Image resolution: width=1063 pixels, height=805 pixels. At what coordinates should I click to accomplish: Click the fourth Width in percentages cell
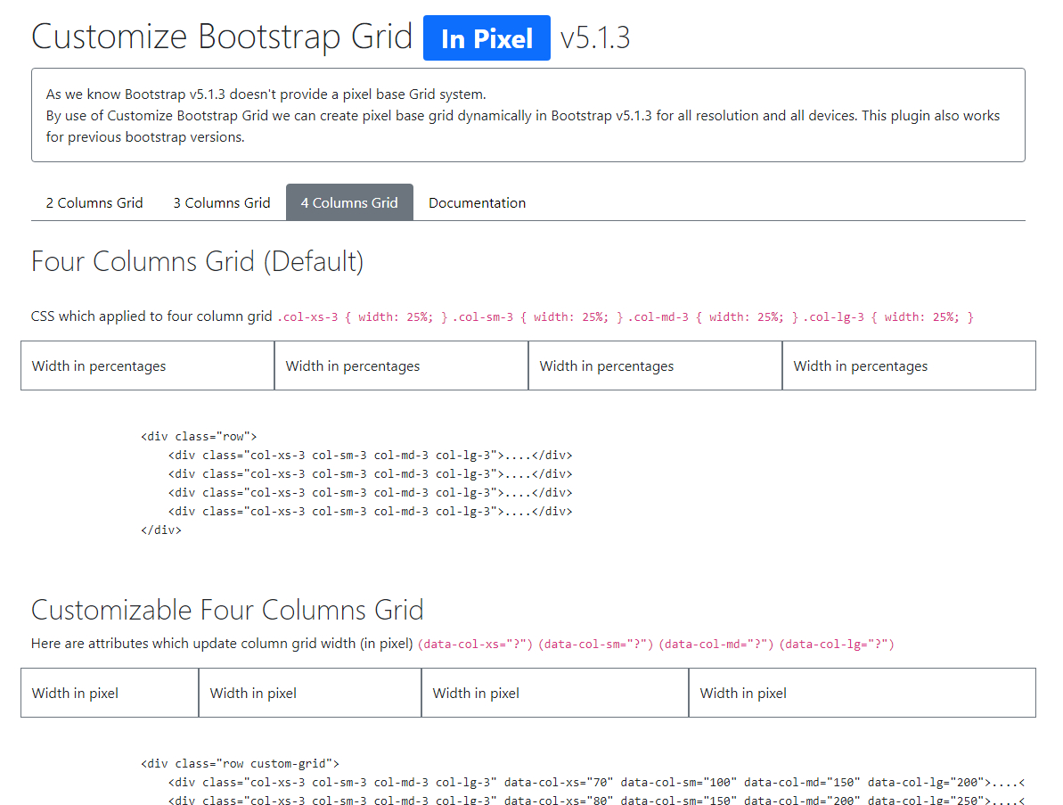click(x=909, y=366)
